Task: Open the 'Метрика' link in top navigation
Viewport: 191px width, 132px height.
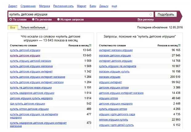Action: coord(45,6)
